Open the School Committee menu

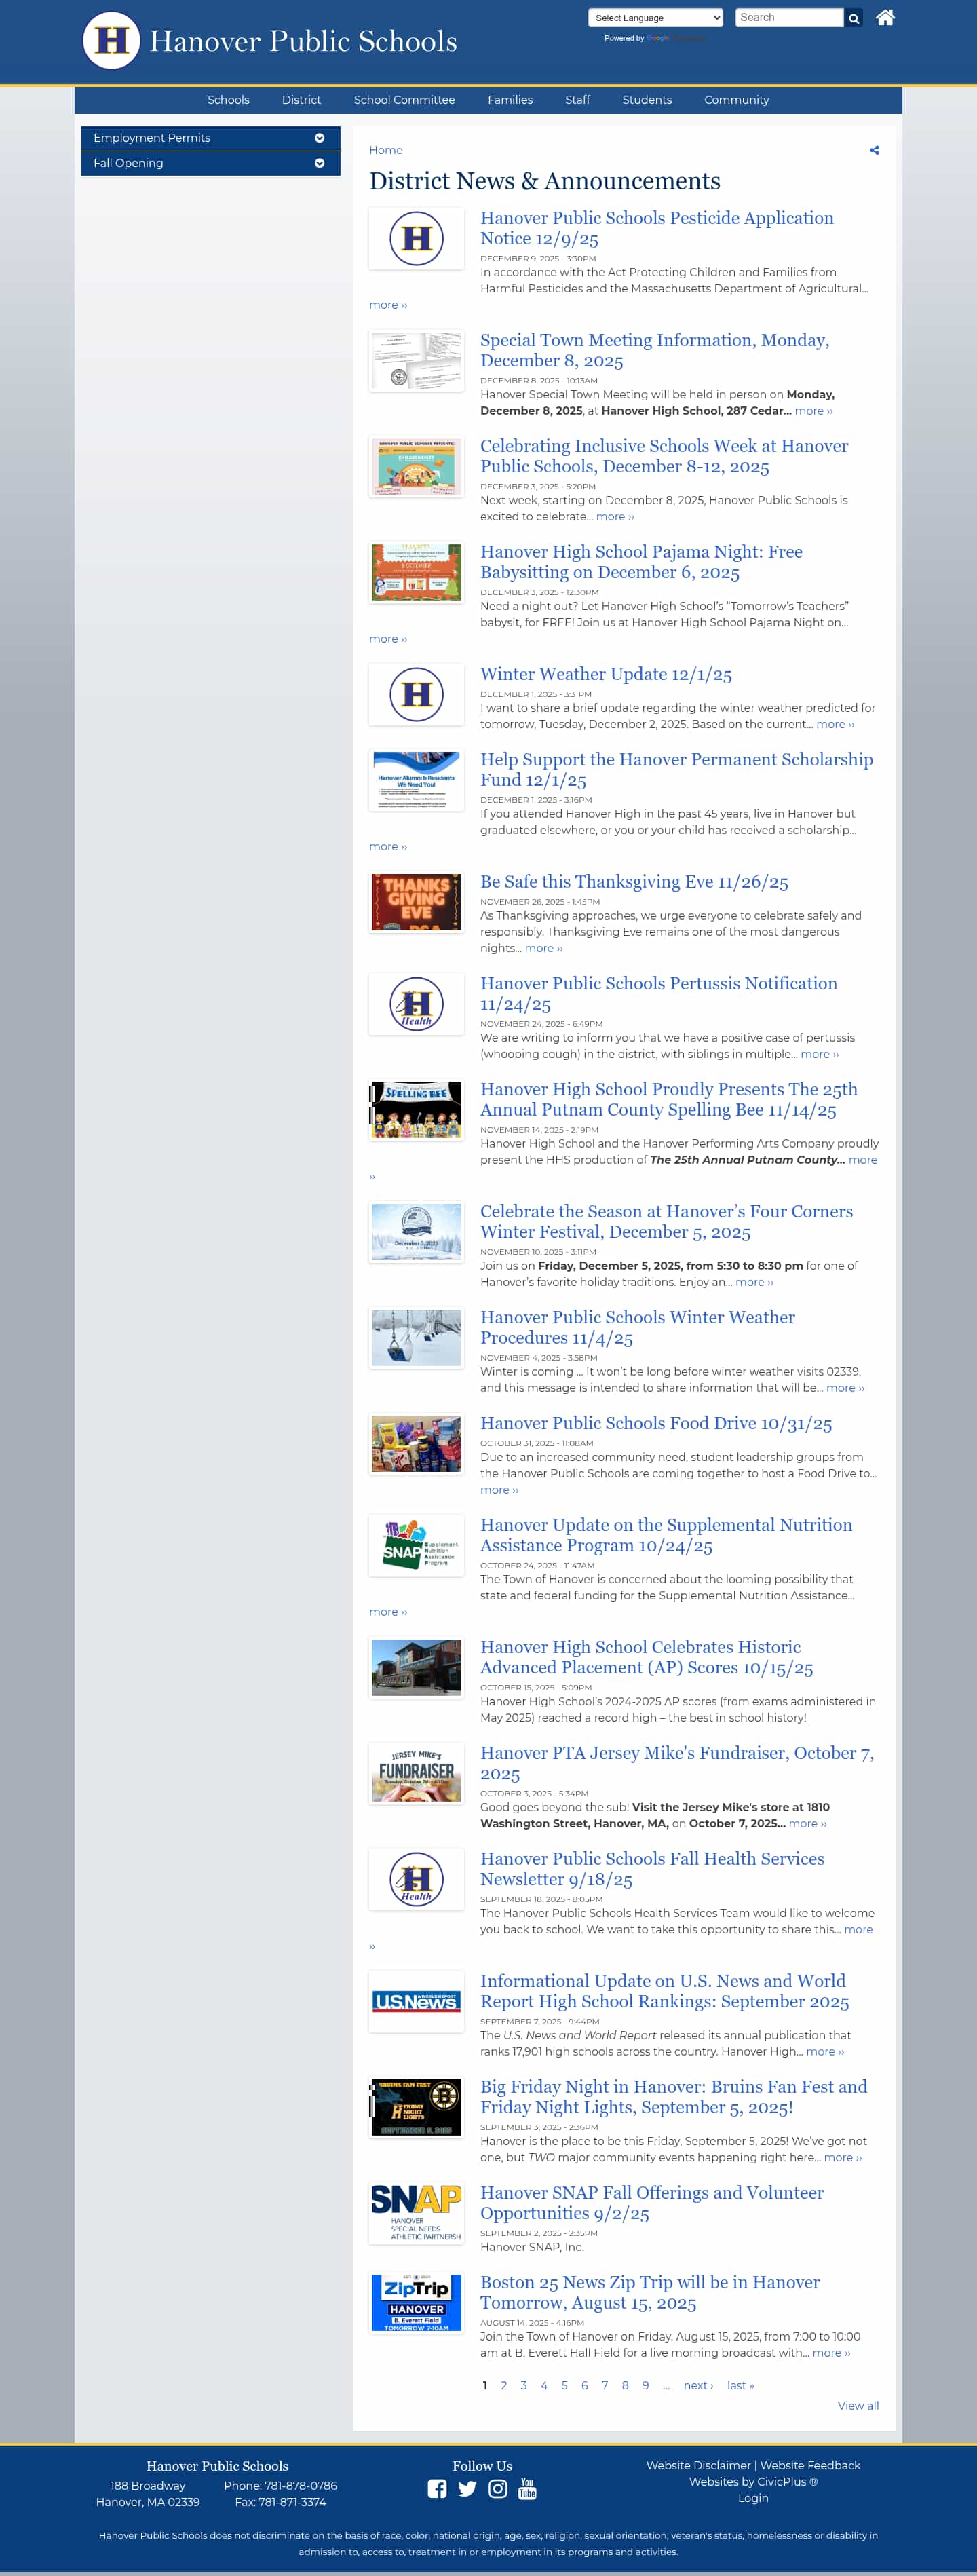pos(404,100)
